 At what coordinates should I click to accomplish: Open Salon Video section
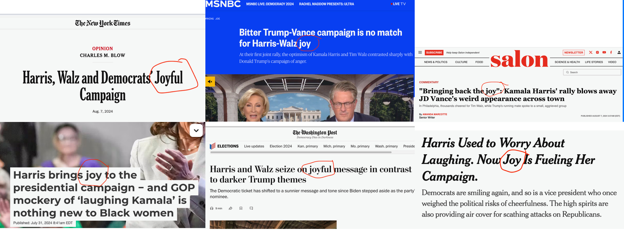point(612,62)
